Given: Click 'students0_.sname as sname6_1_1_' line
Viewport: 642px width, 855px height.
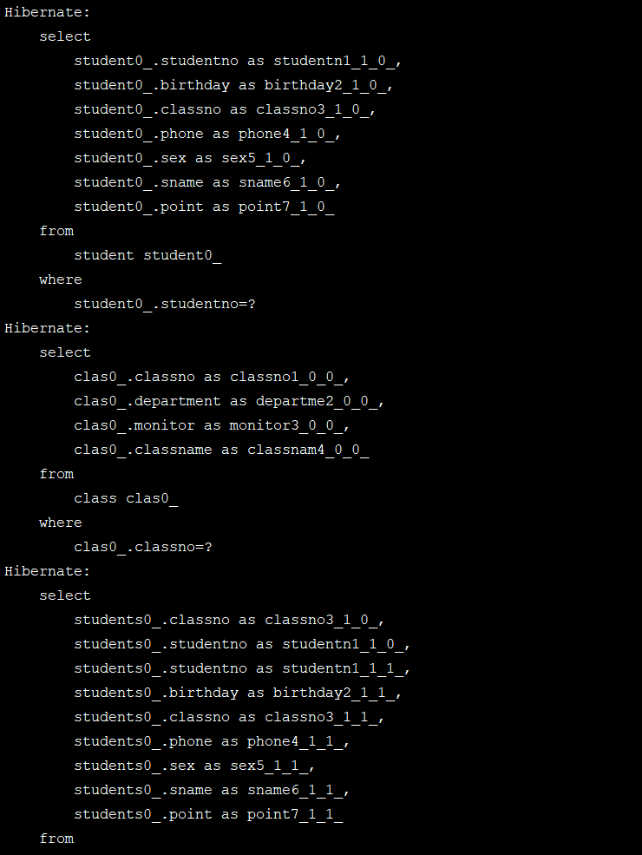Looking at the screenshot, I should point(212,790).
